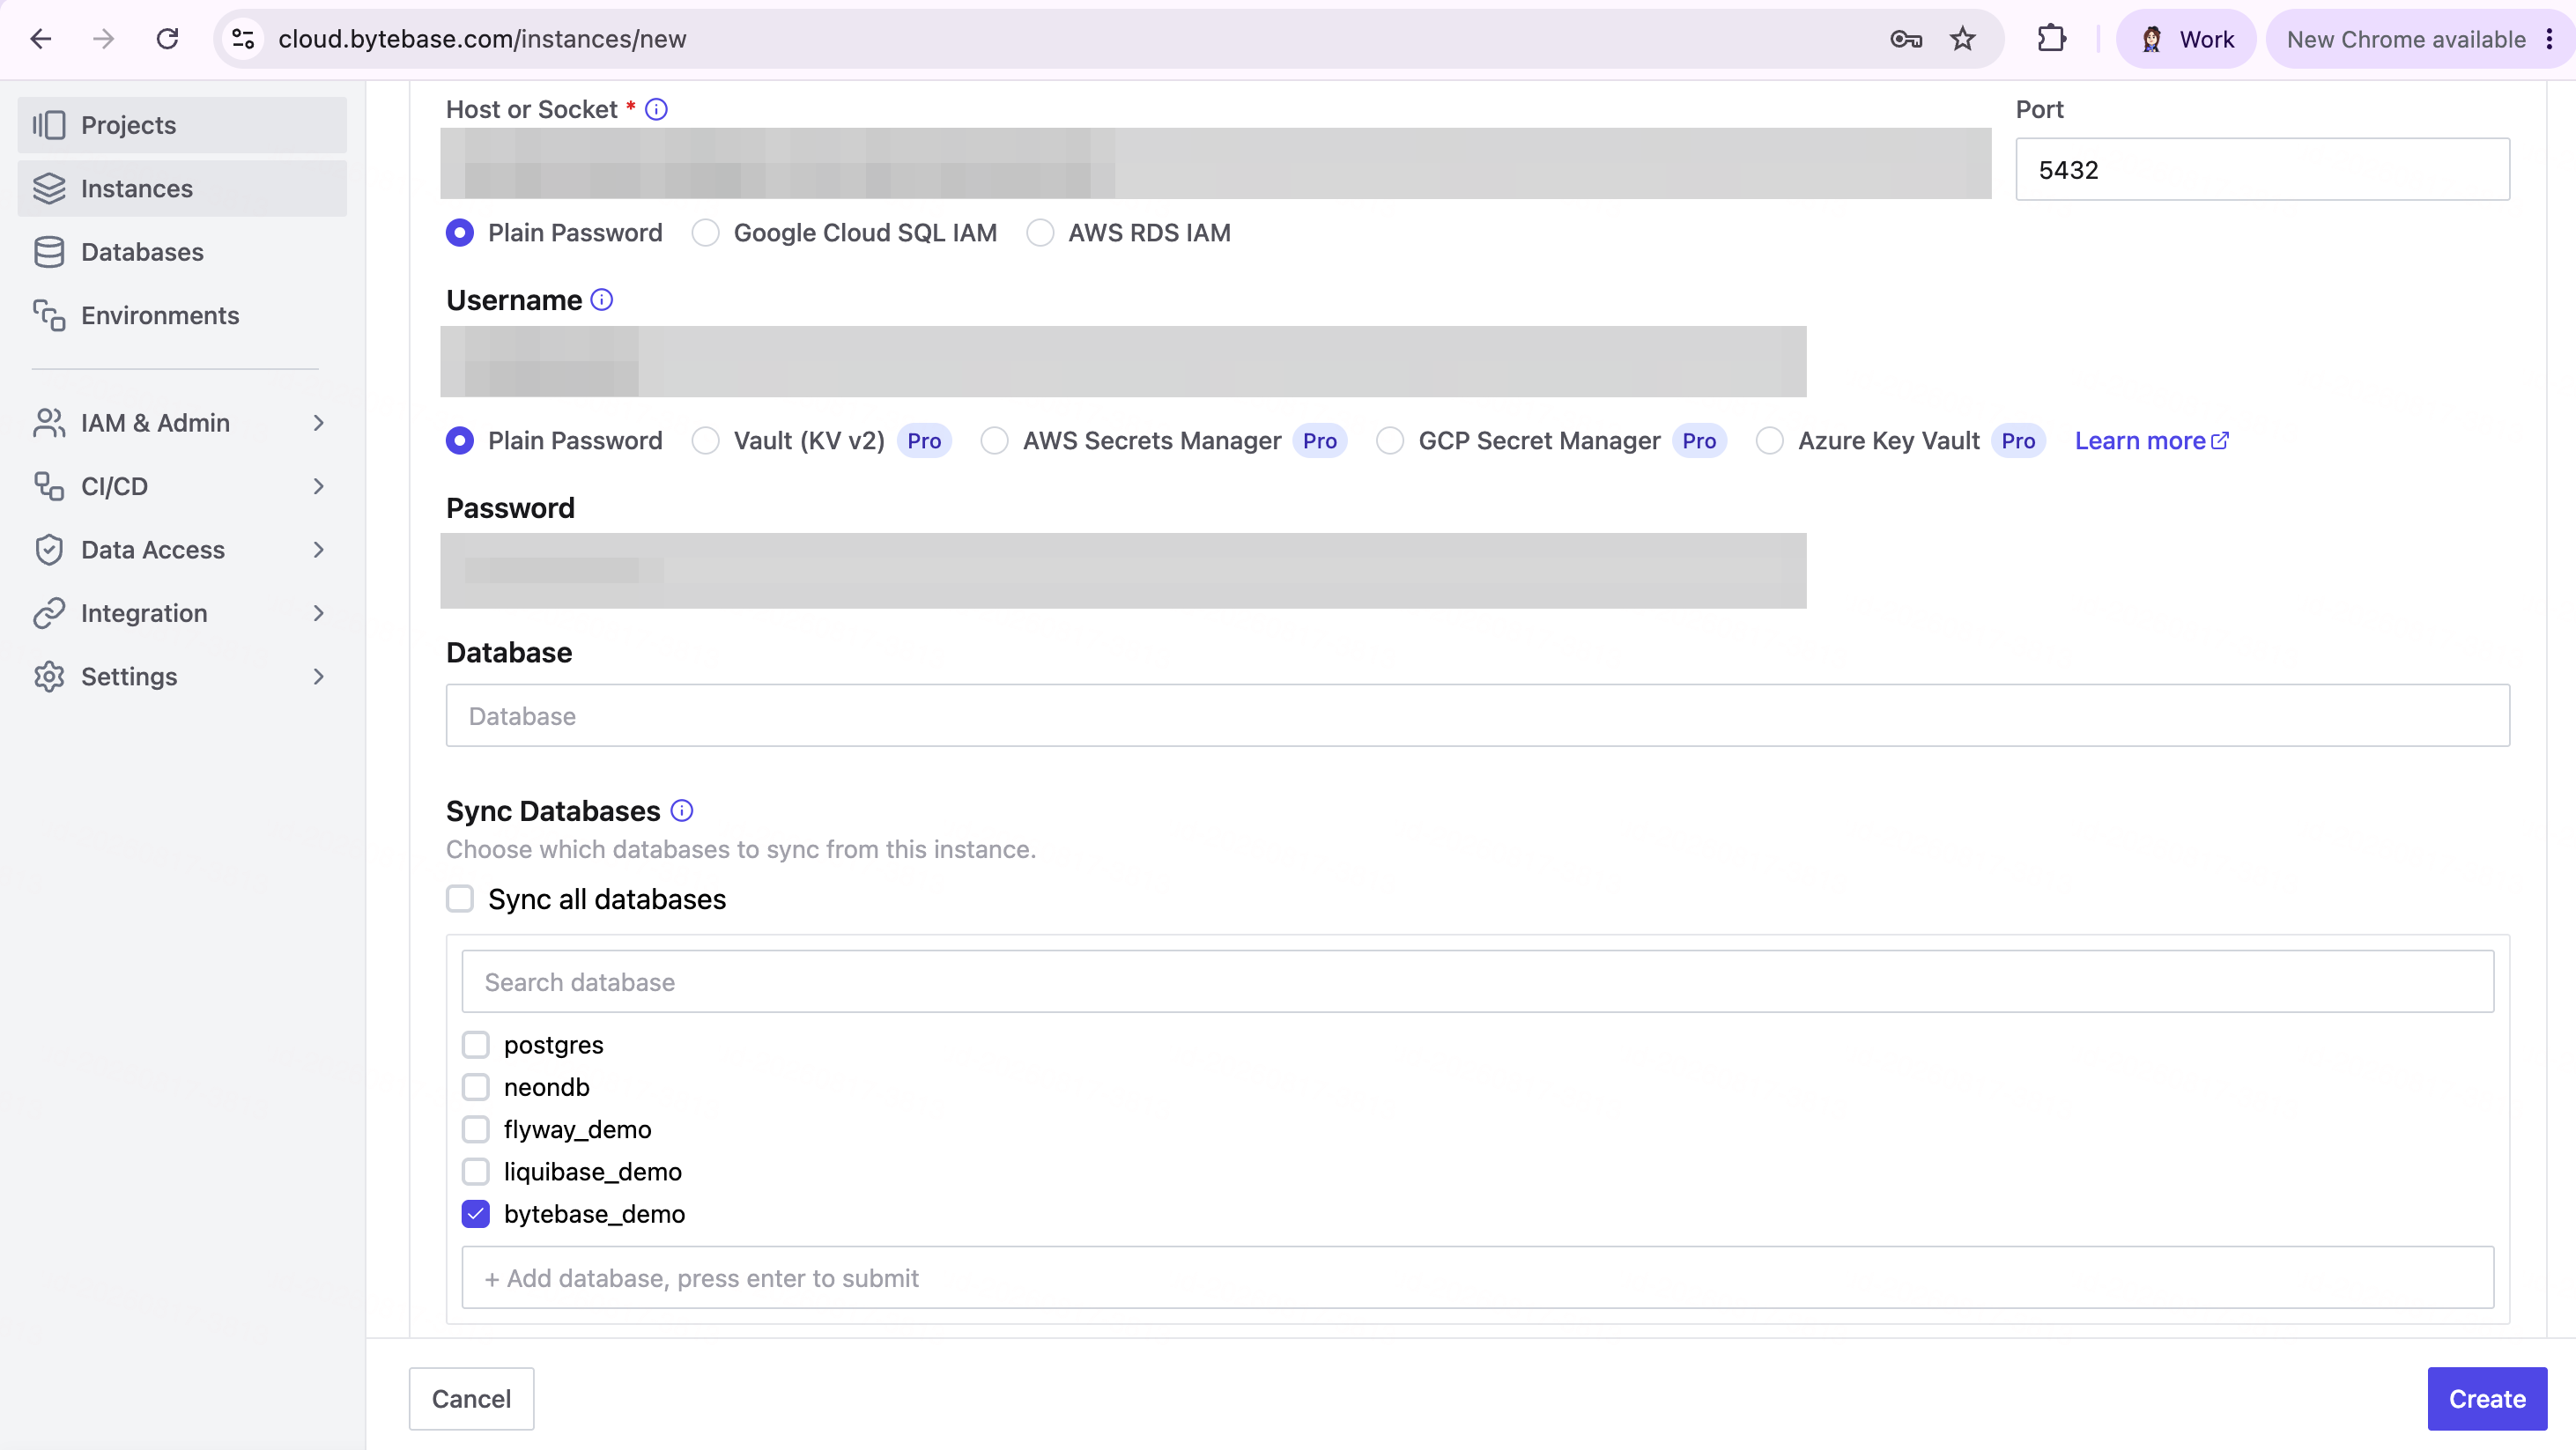The width and height of the screenshot is (2576, 1450).
Task: Expand IAM & Admin chevron
Action: pos(319,423)
